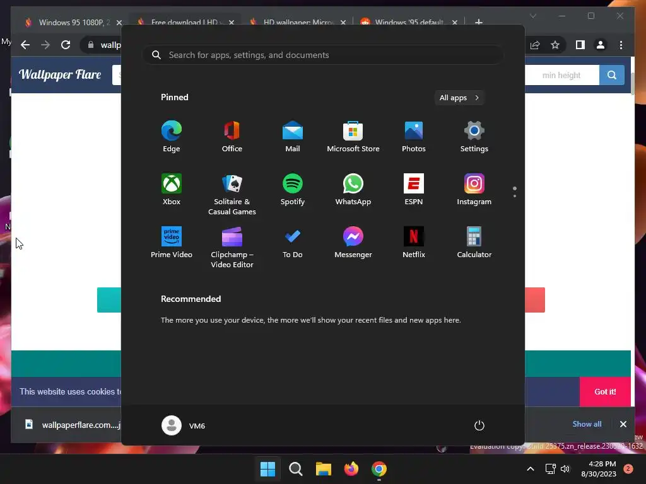
Task: Close the Chrome downloads bar
Action: [623, 424]
